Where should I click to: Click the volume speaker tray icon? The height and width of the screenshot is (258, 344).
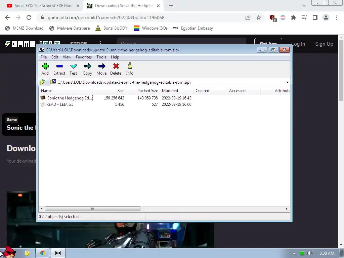[310, 253]
